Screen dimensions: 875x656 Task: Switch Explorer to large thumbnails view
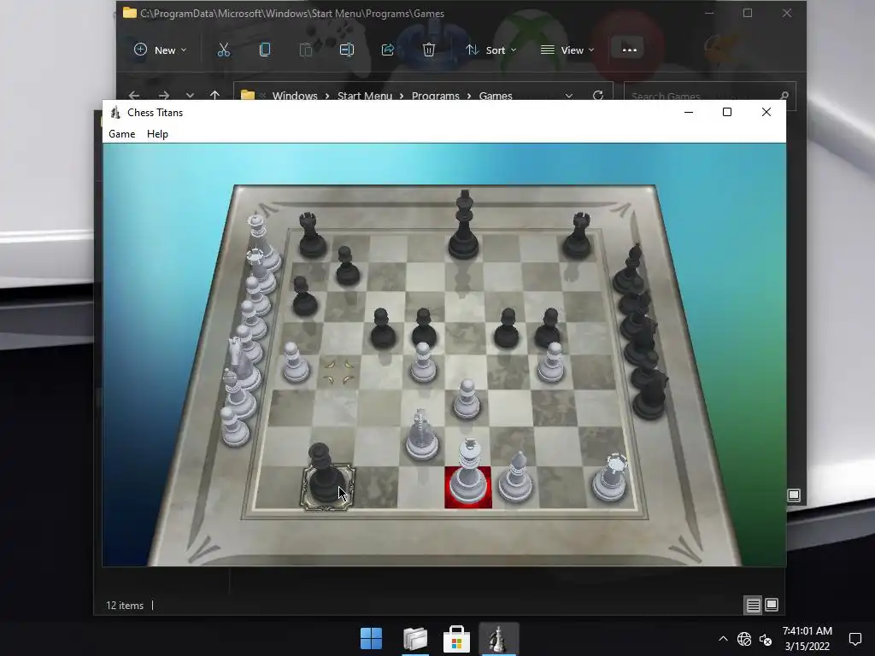pyautogui.click(x=772, y=606)
